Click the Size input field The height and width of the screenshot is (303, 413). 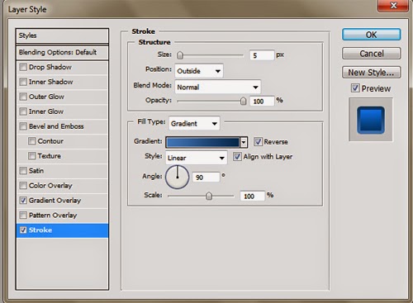262,55
